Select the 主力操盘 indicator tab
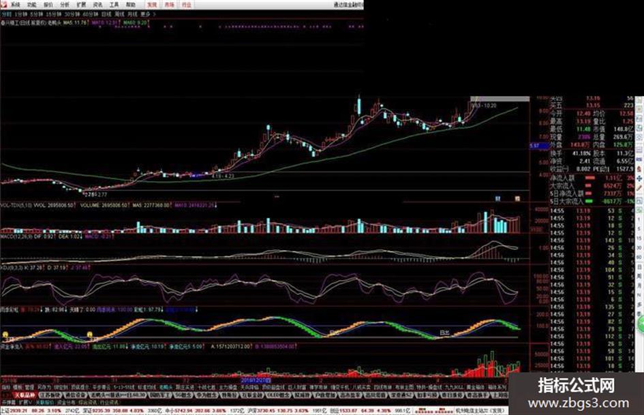This screenshot has width=644, height=415. pyautogui.click(x=228, y=387)
